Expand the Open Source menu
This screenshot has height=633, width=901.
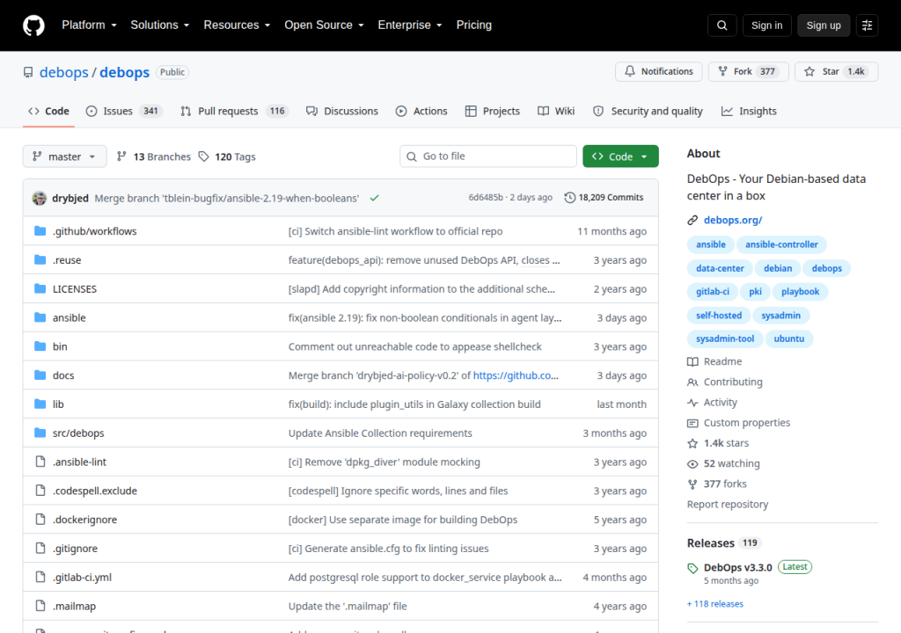(x=324, y=25)
